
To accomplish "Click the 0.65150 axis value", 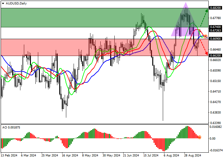I will click(215, 81).
